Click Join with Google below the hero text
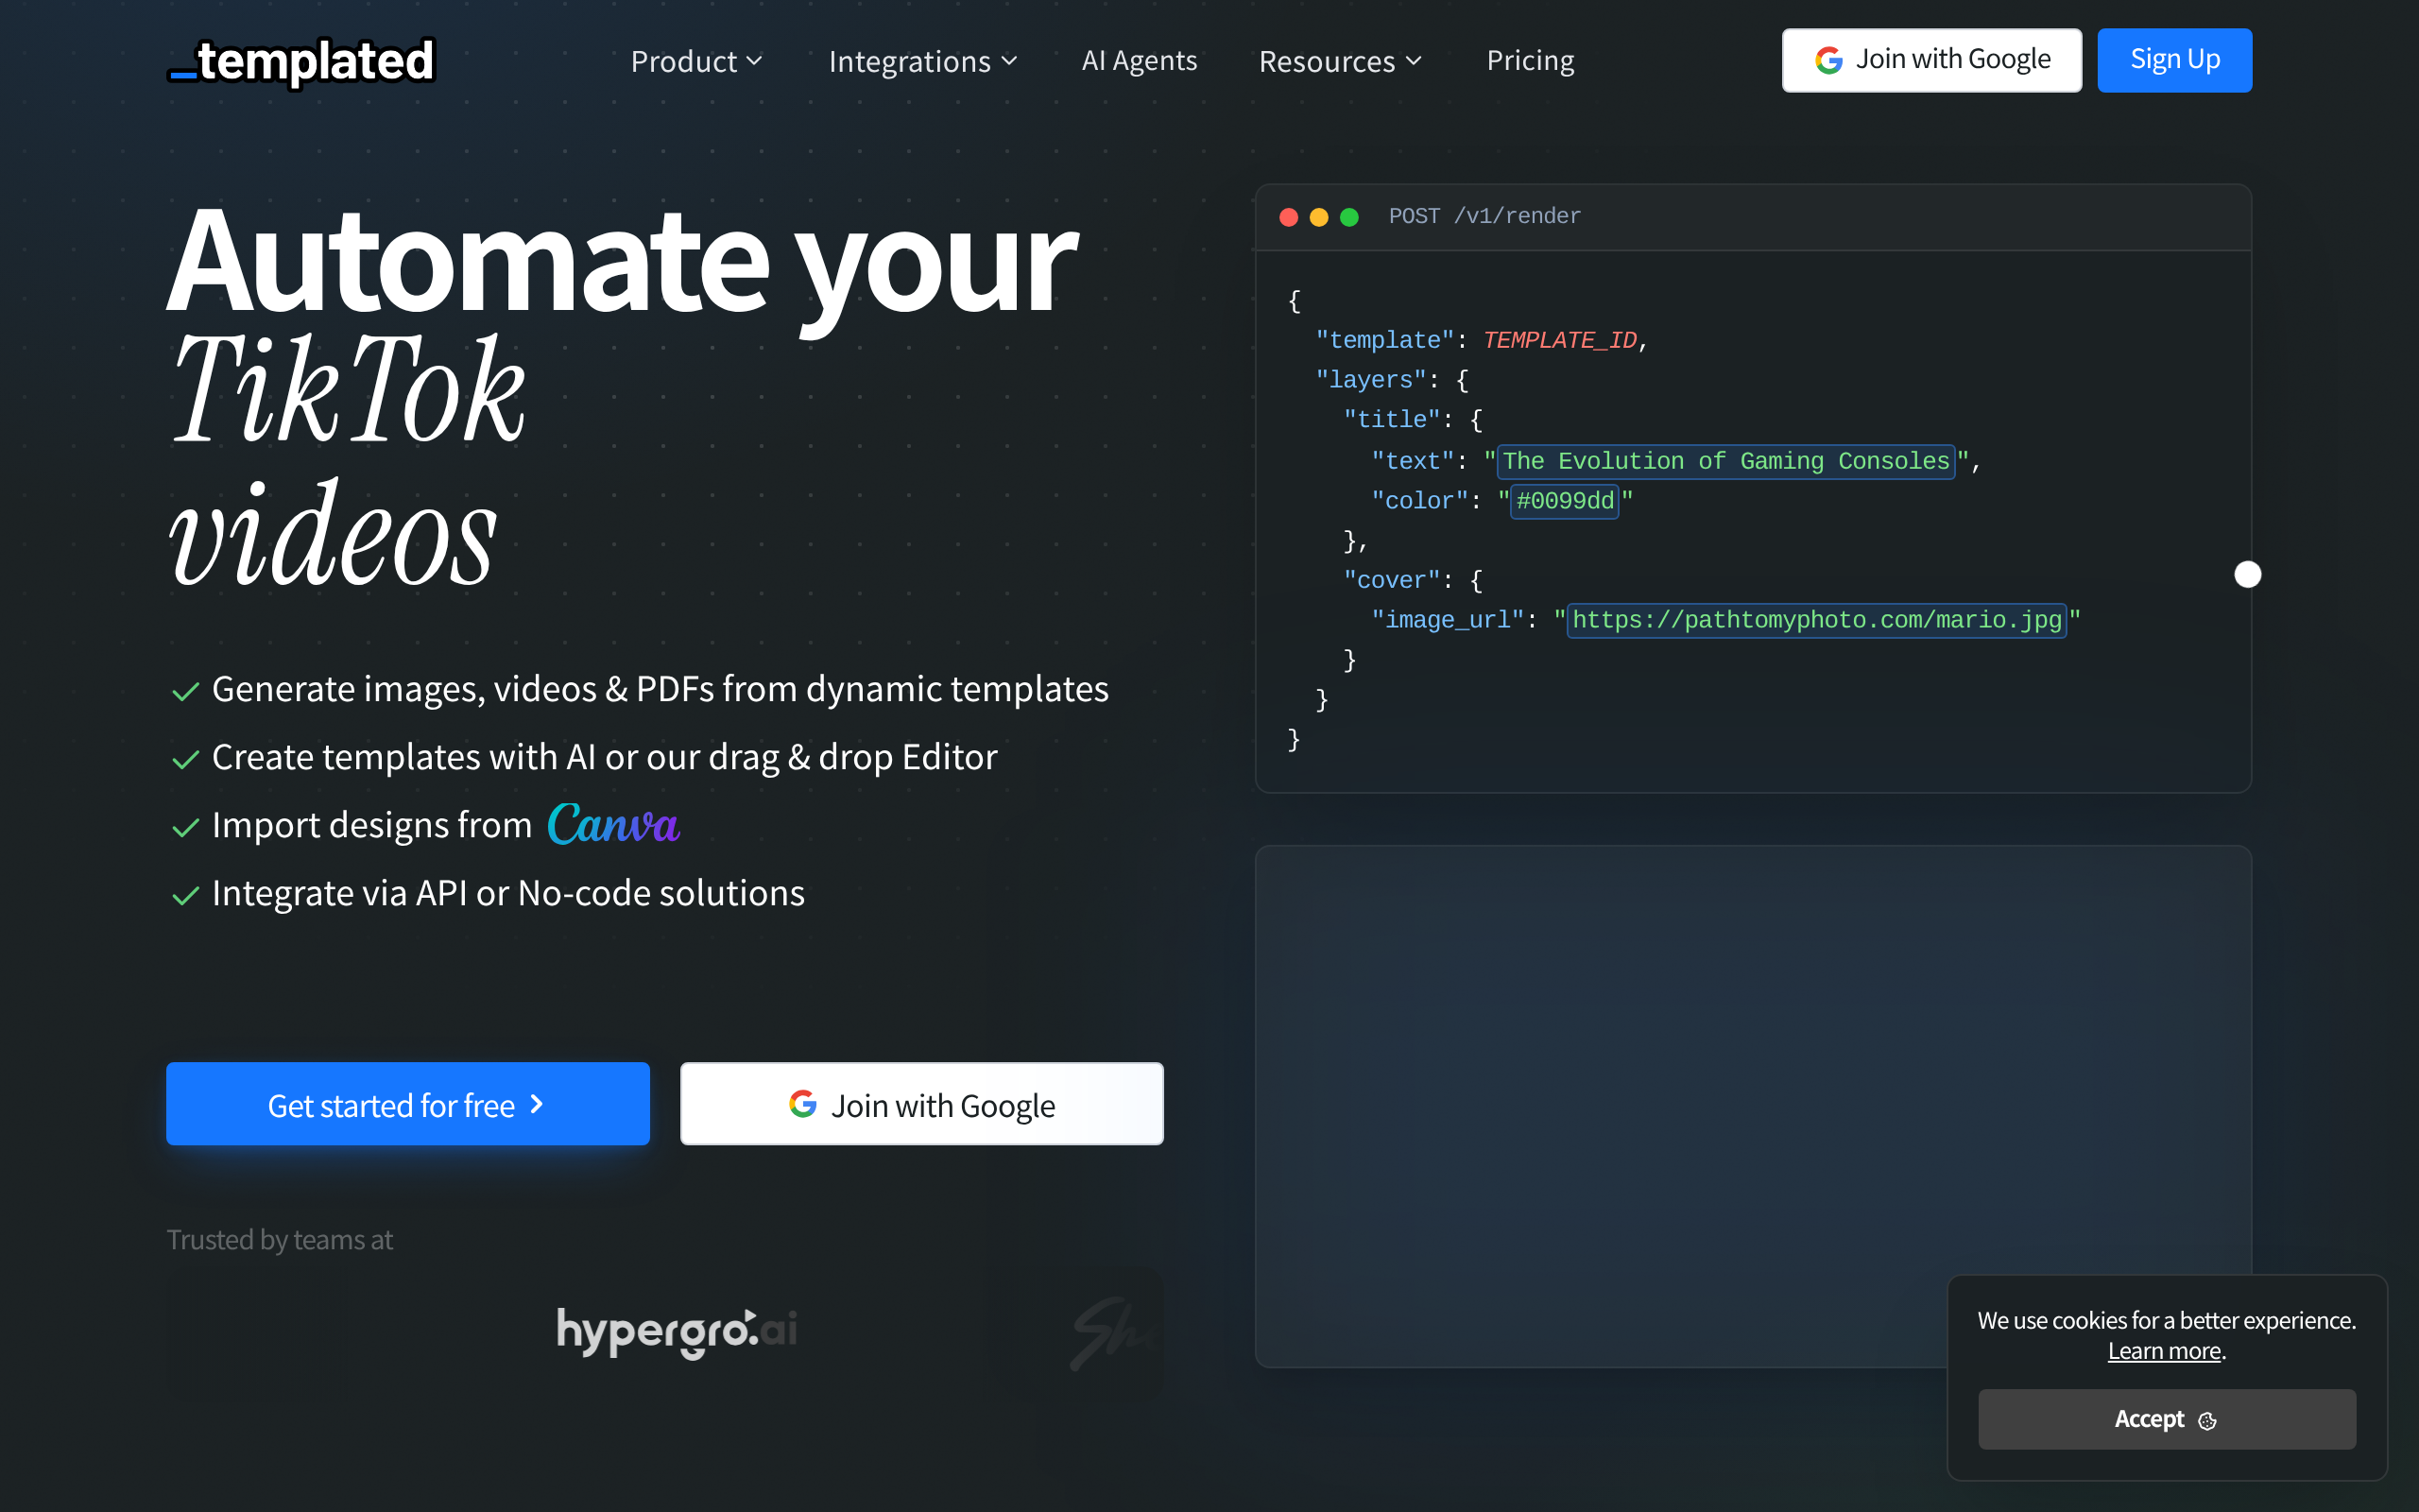Image resolution: width=2419 pixels, height=1512 pixels. 921,1104
